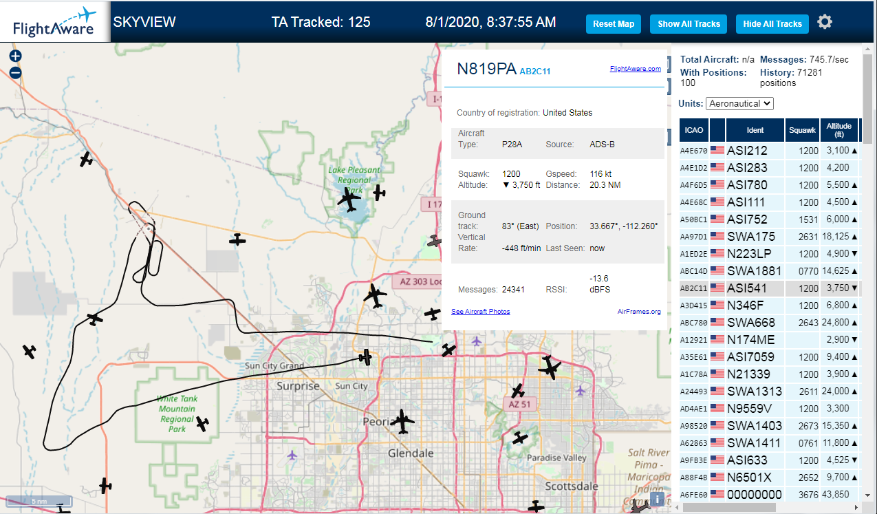Screen dimensions: 877x514
Task: Click squawk value 1531 for ASI752
Action: pos(809,219)
